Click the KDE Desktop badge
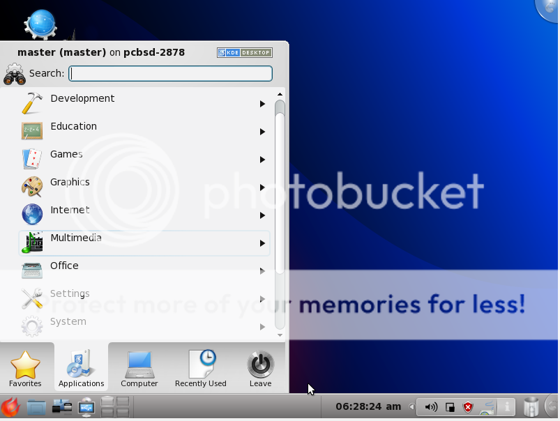 click(245, 52)
